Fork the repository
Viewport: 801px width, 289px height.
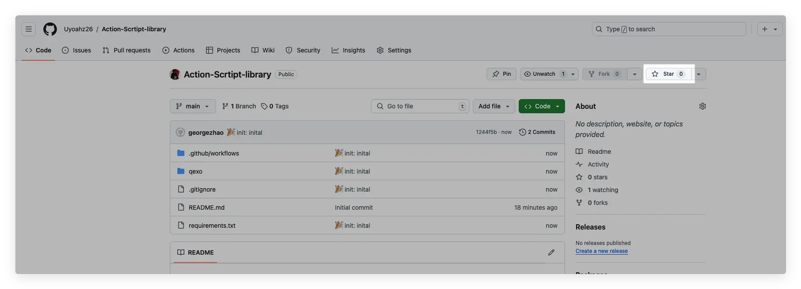(x=605, y=74)
